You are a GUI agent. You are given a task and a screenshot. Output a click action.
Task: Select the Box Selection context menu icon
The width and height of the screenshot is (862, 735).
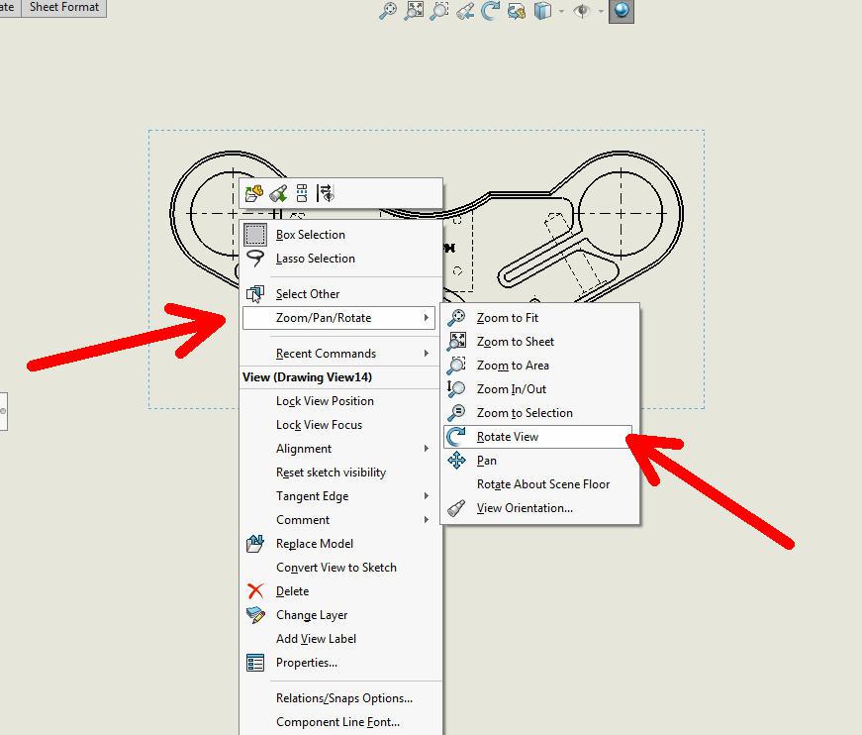coord(254,235)
